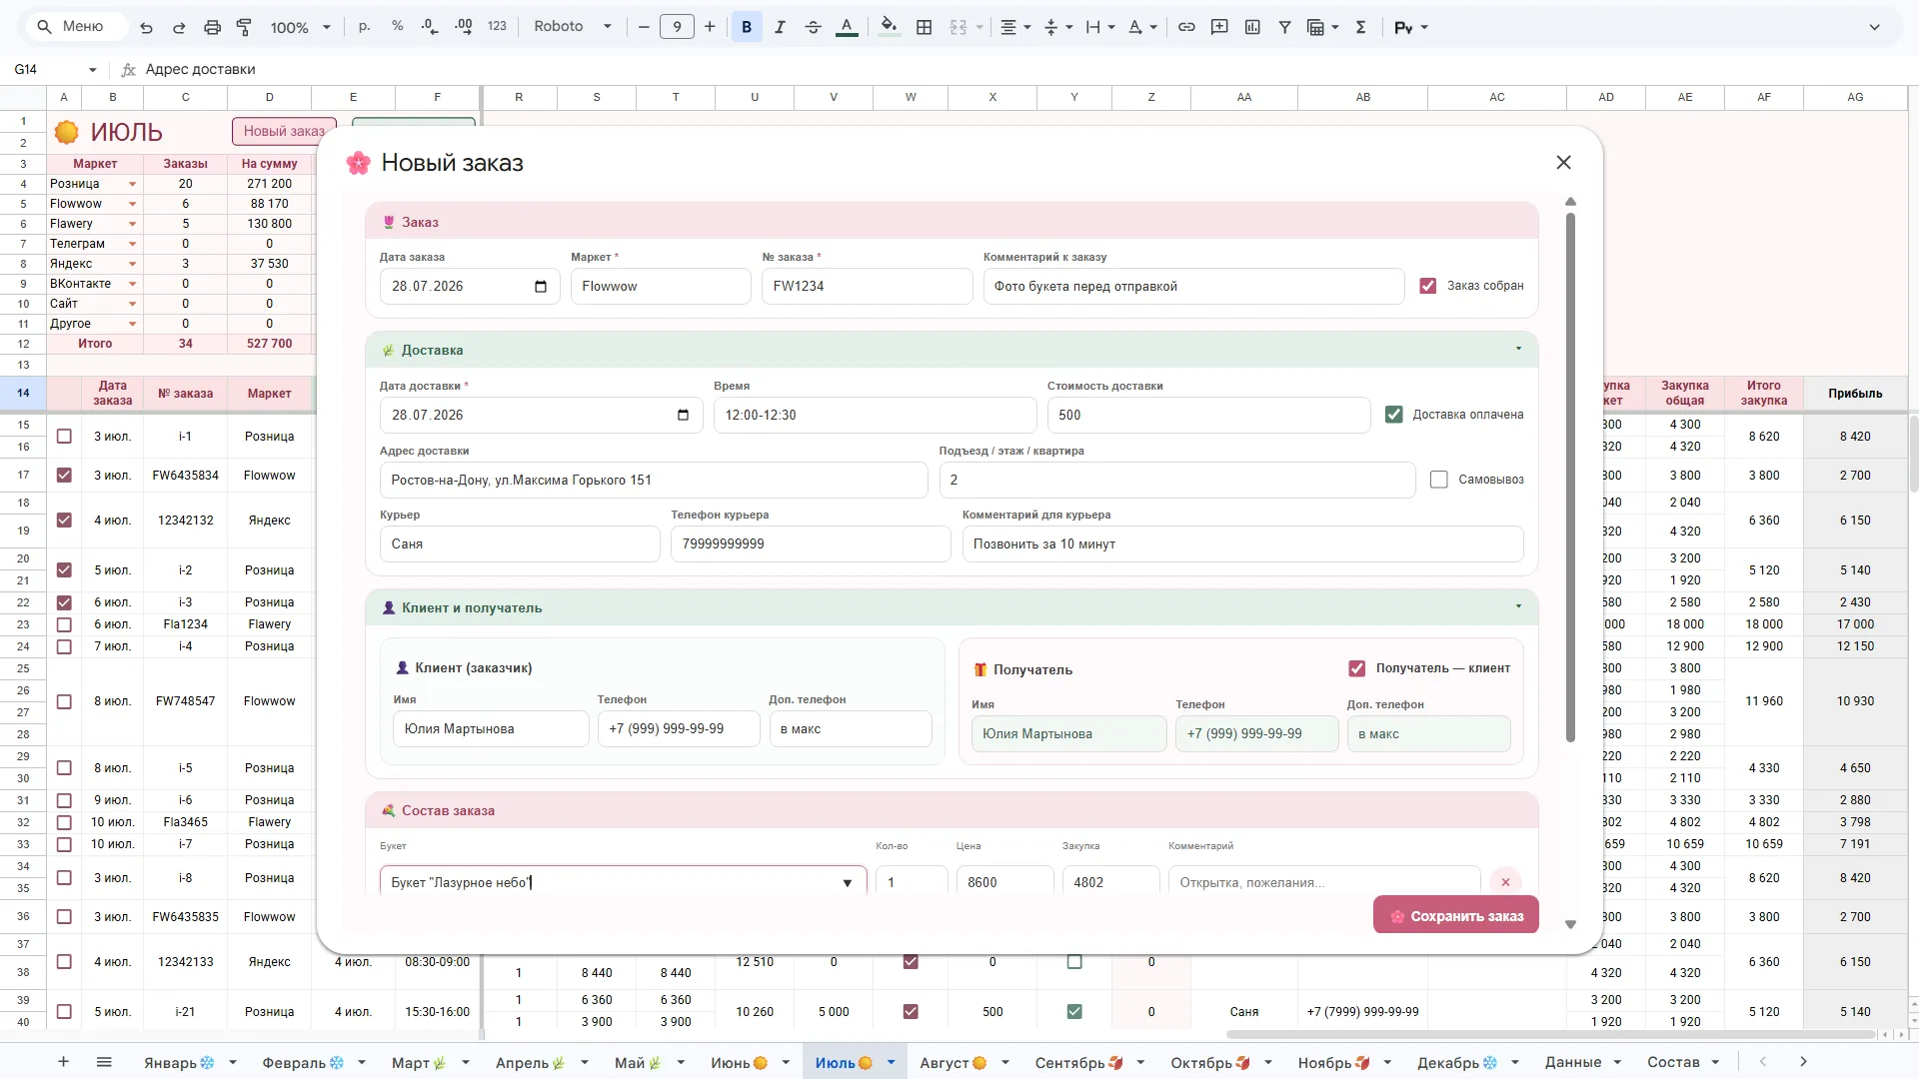Image resolution: width=1919 pixels, height=1079 pixels.
Task: Click the delivery address input field
Action: pyautogui.click(x=654, y=480)
